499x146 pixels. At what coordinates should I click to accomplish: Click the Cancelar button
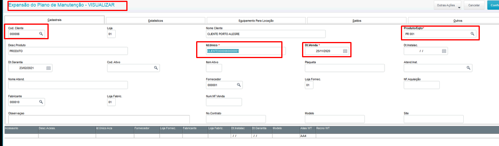click(474, 5)
